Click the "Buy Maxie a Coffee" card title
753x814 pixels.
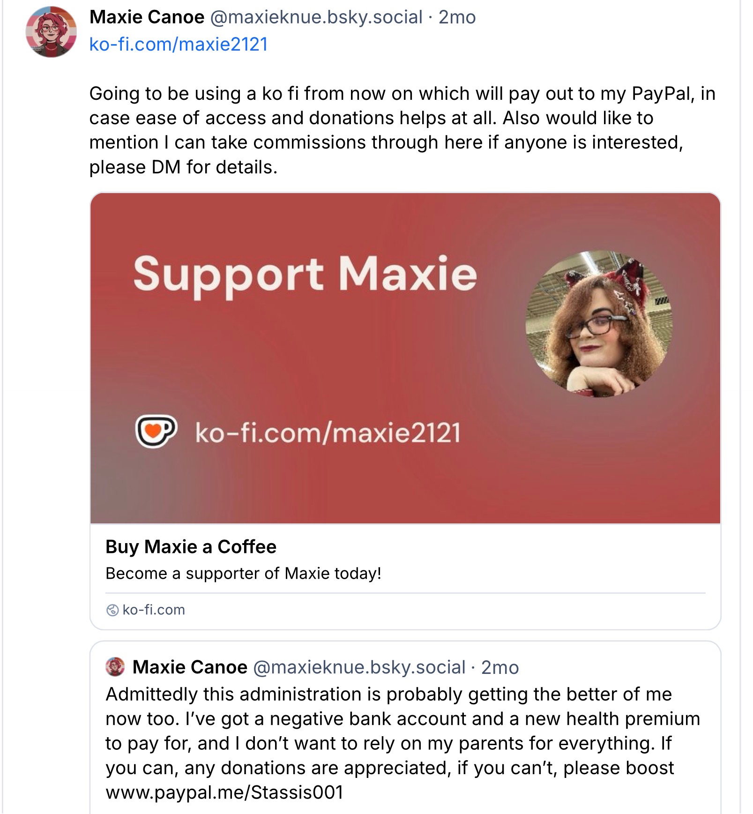191,546
